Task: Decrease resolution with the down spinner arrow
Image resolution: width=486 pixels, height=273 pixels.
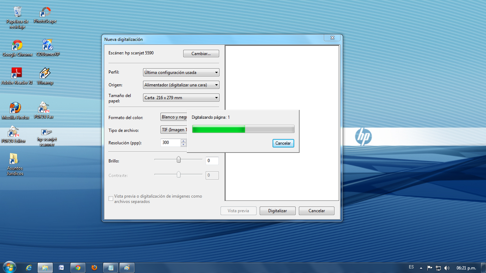Action: coord(184,145)
